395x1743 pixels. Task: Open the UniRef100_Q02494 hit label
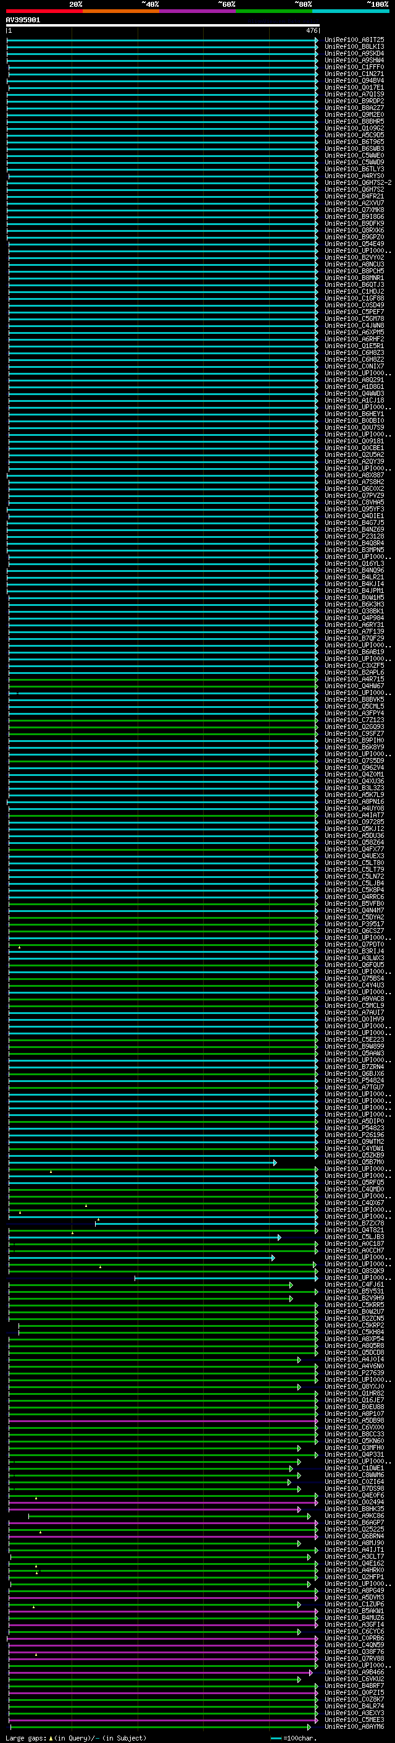click(354, 1503)
